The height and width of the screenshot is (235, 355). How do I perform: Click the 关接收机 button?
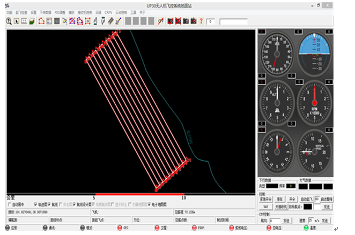pyautogui.click(x=281, y=207)
